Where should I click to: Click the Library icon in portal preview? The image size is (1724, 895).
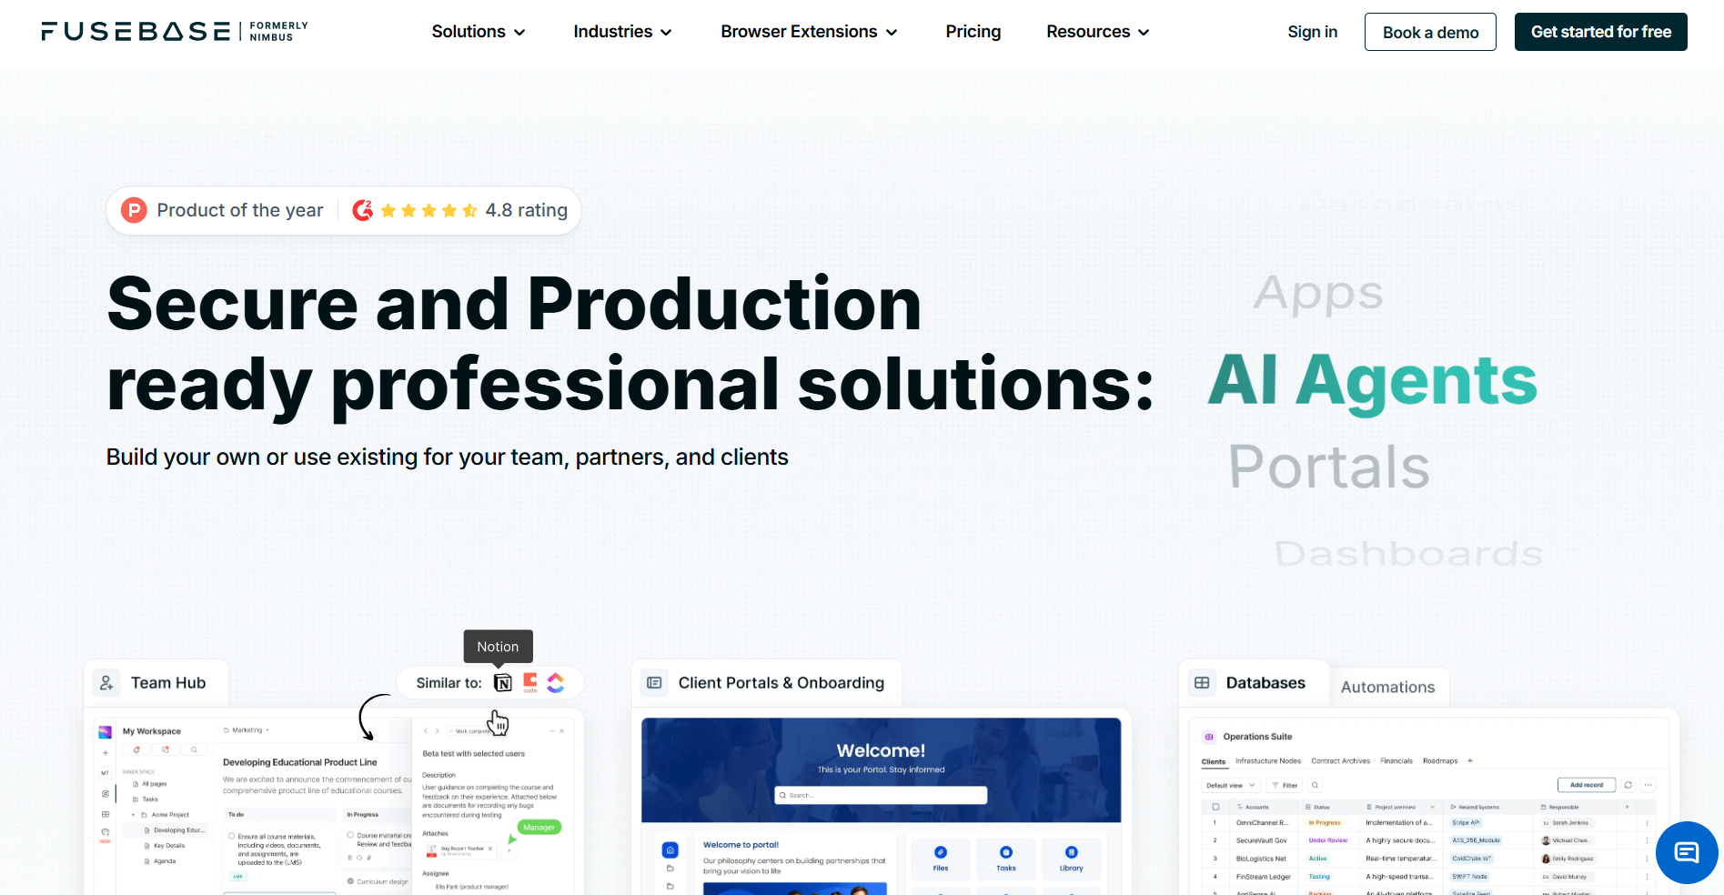click(1072, 852)
